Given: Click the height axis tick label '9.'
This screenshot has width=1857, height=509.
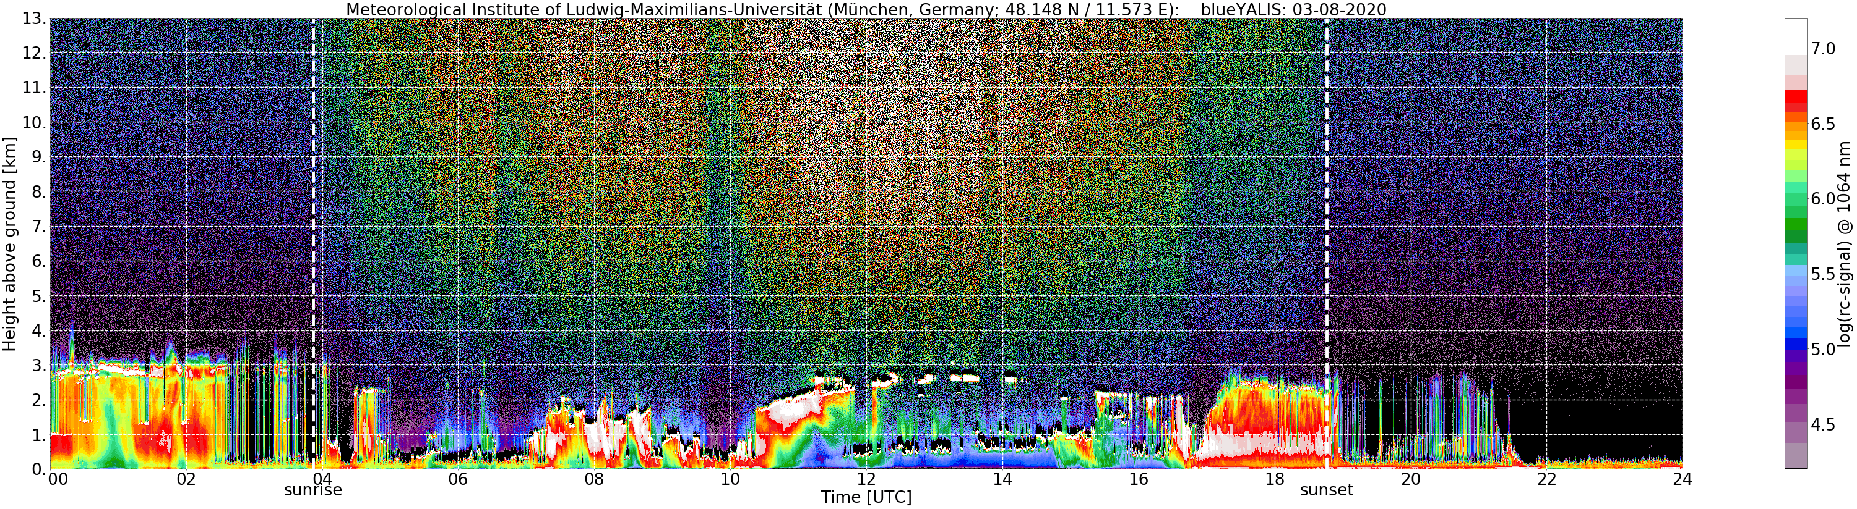Looking at the screenshot, I should (x=38, y=157).
